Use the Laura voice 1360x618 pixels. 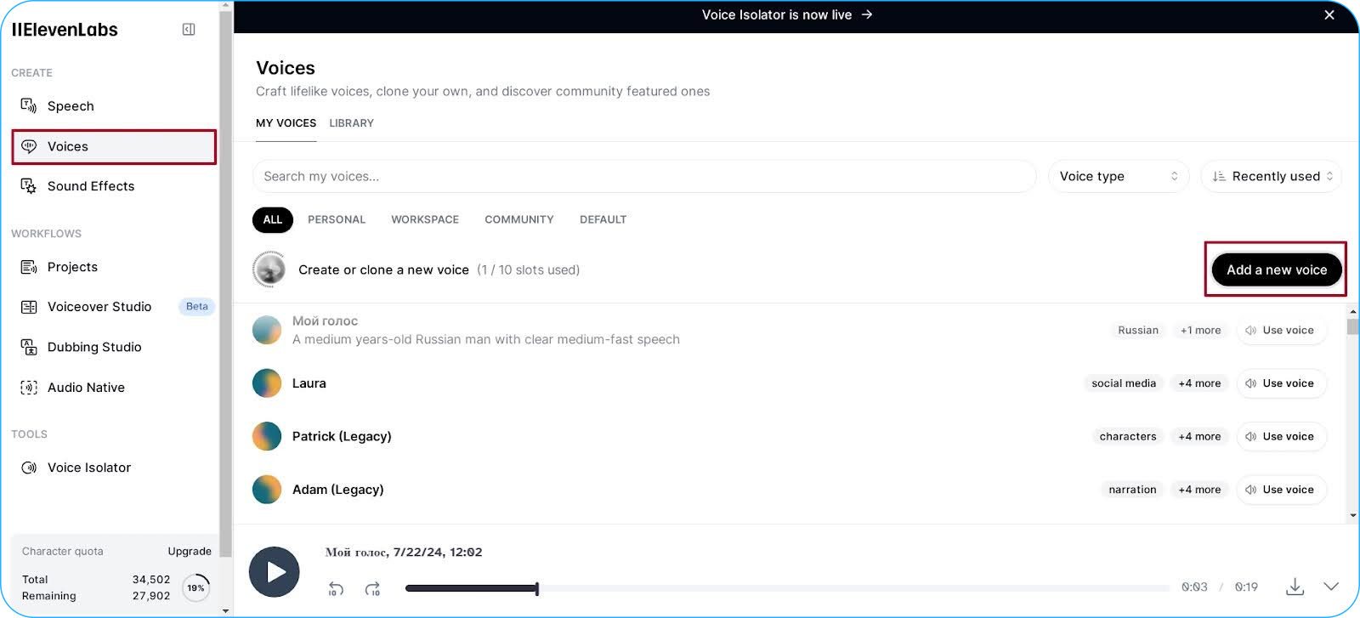point(1282,383)
